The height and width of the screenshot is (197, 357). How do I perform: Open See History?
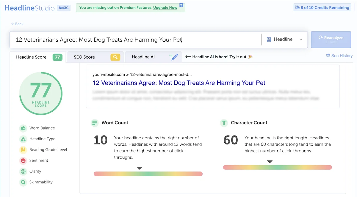339,56
